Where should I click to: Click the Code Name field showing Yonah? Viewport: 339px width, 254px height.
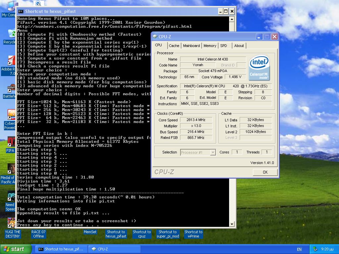[198, 65]
